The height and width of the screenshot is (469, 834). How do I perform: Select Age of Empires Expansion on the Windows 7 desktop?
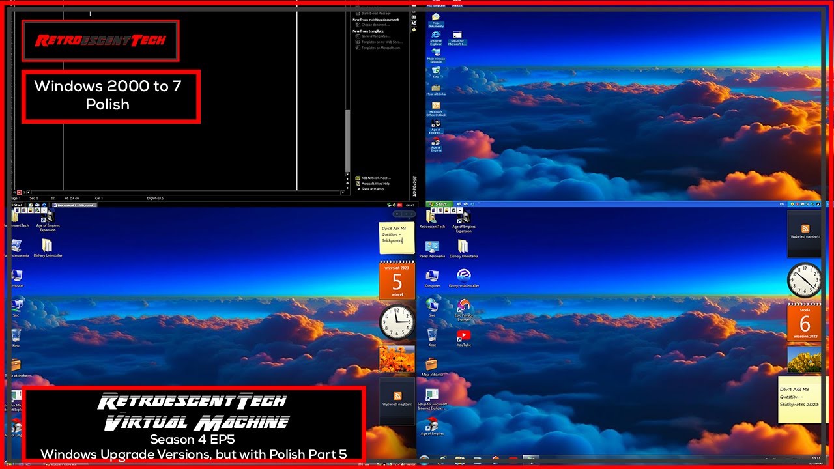tap(463, 222)
